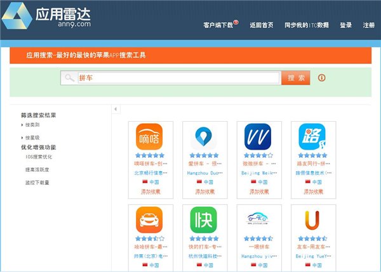Click the 筛选搜索结果 heading

pos(38,115)
